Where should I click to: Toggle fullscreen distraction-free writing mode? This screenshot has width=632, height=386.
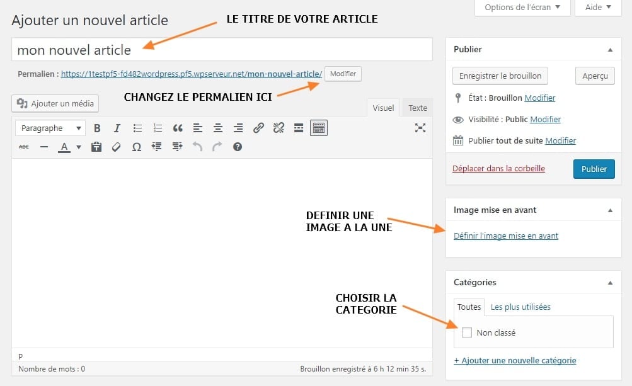(420, 128)
